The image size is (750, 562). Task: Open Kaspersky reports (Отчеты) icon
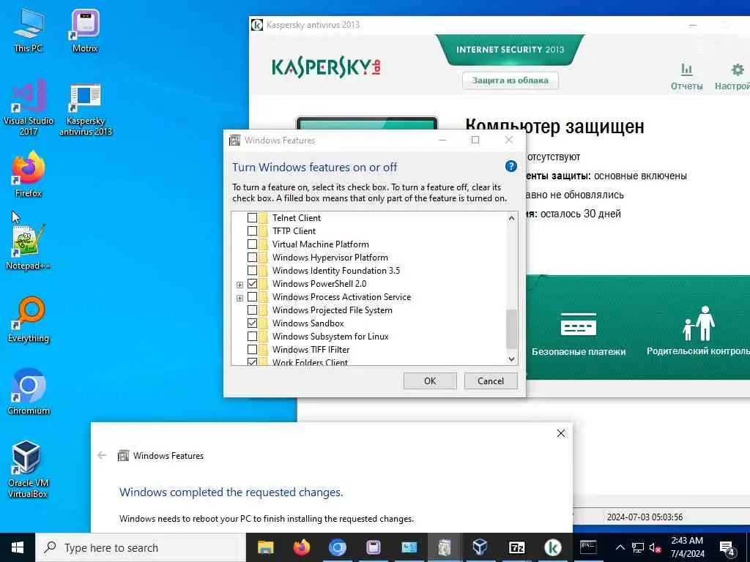pos(686,76)
